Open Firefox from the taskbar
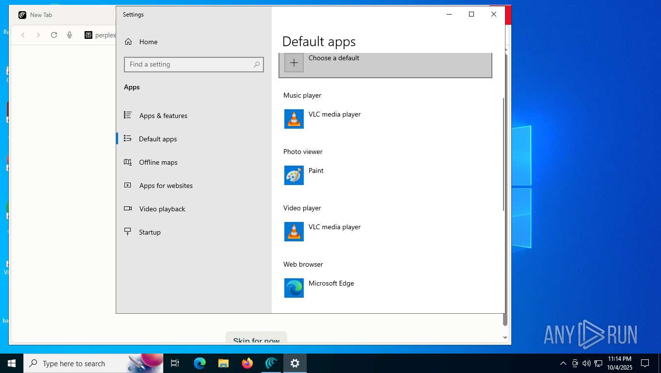Screen dimensions: 661x373 click(247, 363)
